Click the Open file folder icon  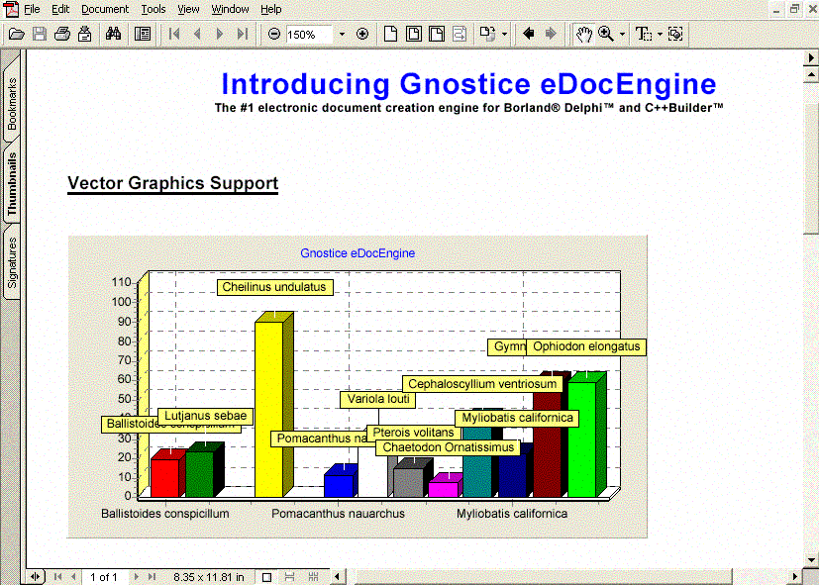16,34
